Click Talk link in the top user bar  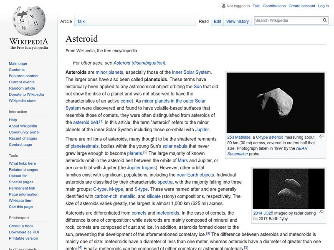(256, 6)
